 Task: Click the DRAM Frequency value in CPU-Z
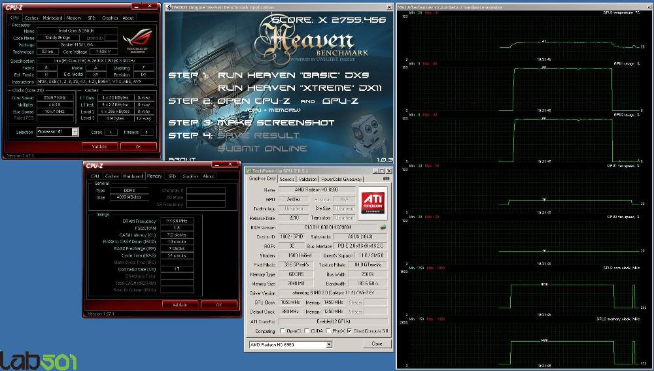(177, 221)
